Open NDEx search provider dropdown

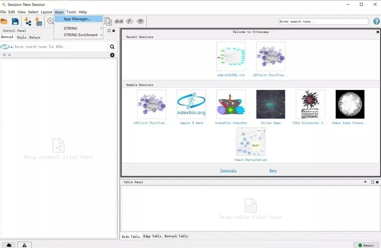[6, 47]
